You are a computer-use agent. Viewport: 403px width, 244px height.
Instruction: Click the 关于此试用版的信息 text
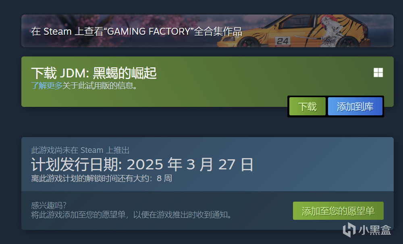point(100,86)
